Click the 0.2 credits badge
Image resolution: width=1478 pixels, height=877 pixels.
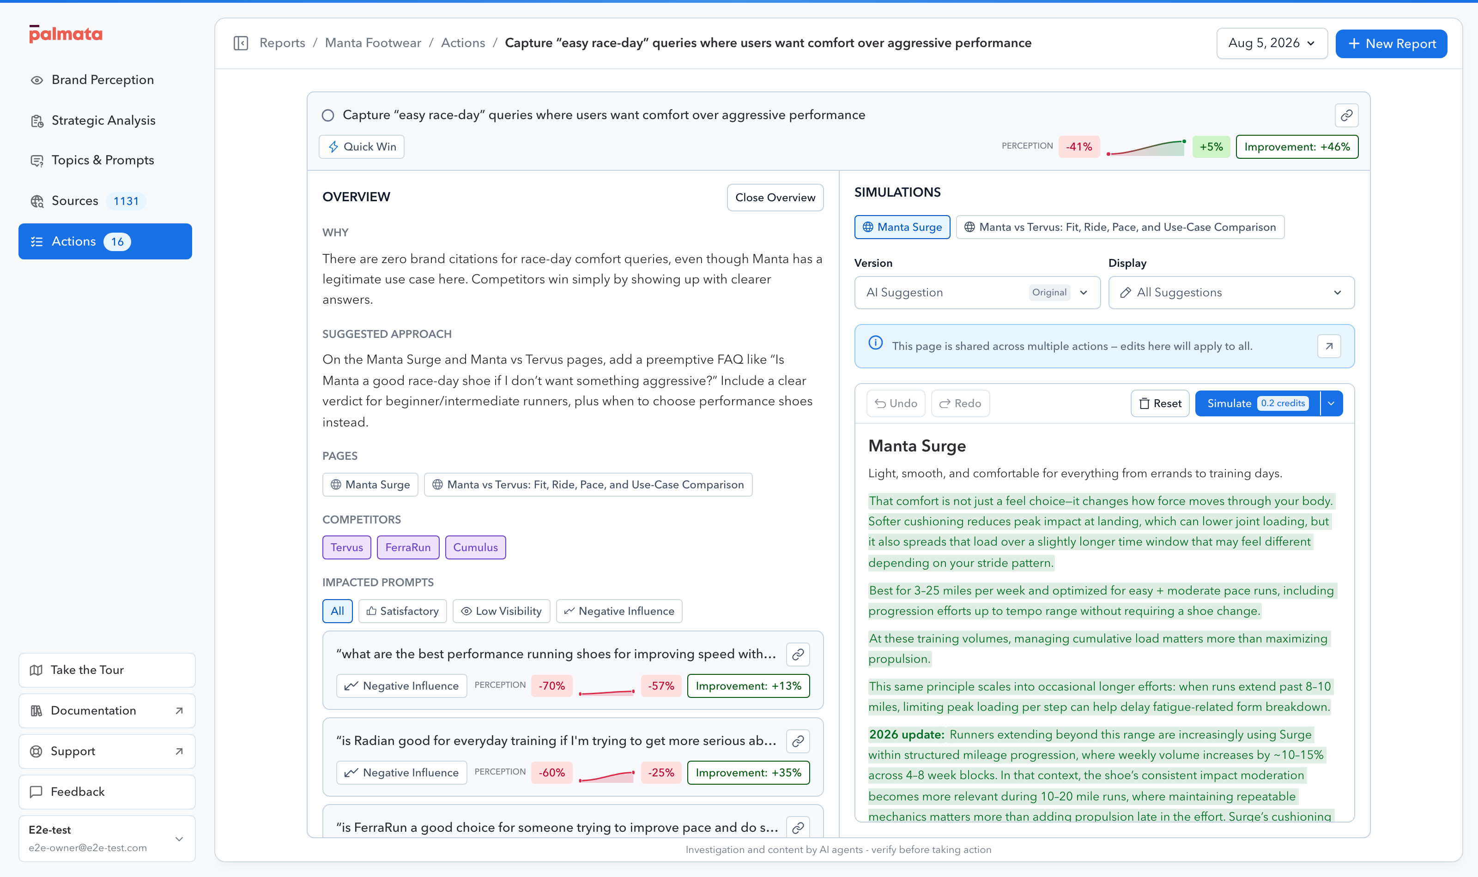[1282, 403]
